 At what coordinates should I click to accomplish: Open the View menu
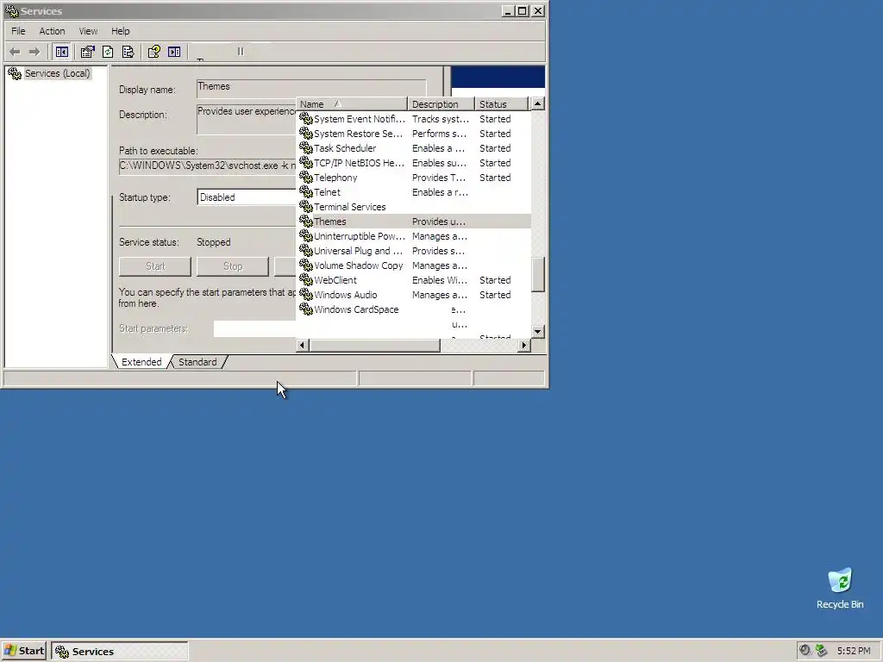point(88,31)
